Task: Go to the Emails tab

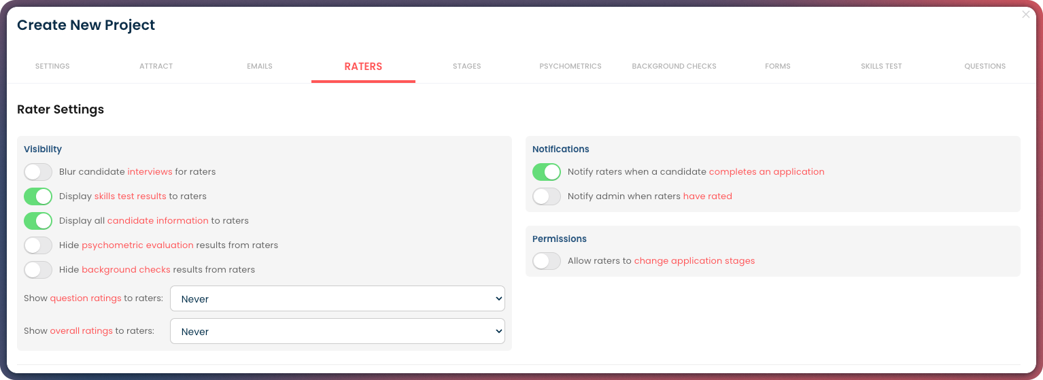Action: [260, 67]
